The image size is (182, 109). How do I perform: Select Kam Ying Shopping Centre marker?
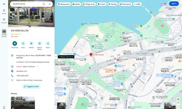[x=172, y=76]
